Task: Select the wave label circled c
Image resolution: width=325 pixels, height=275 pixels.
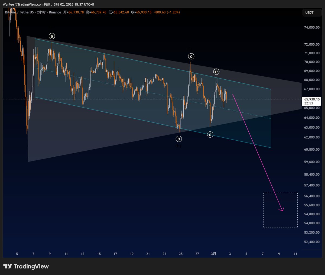Action: [191, 56]
